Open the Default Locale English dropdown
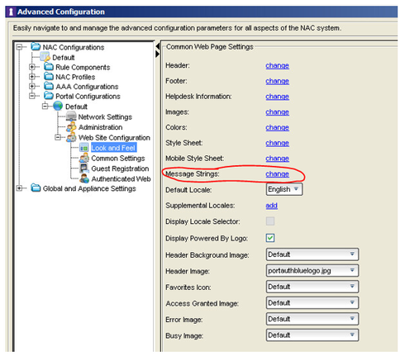 (x=284, y=189)
